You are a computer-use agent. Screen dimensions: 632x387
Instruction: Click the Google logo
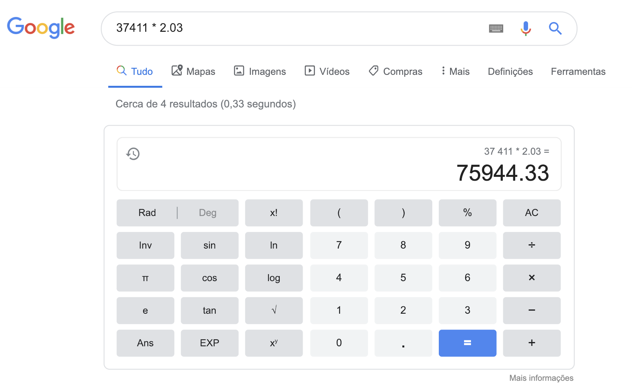[x=41, y=28]
